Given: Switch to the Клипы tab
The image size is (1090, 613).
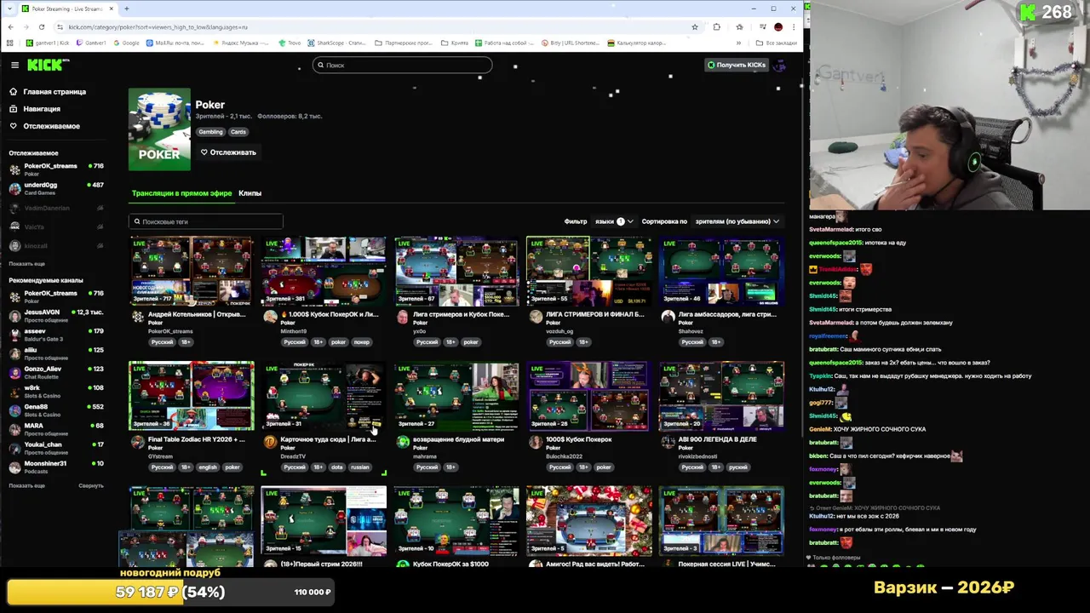Looking at the screenshot, I should click(x=250, y=193).
